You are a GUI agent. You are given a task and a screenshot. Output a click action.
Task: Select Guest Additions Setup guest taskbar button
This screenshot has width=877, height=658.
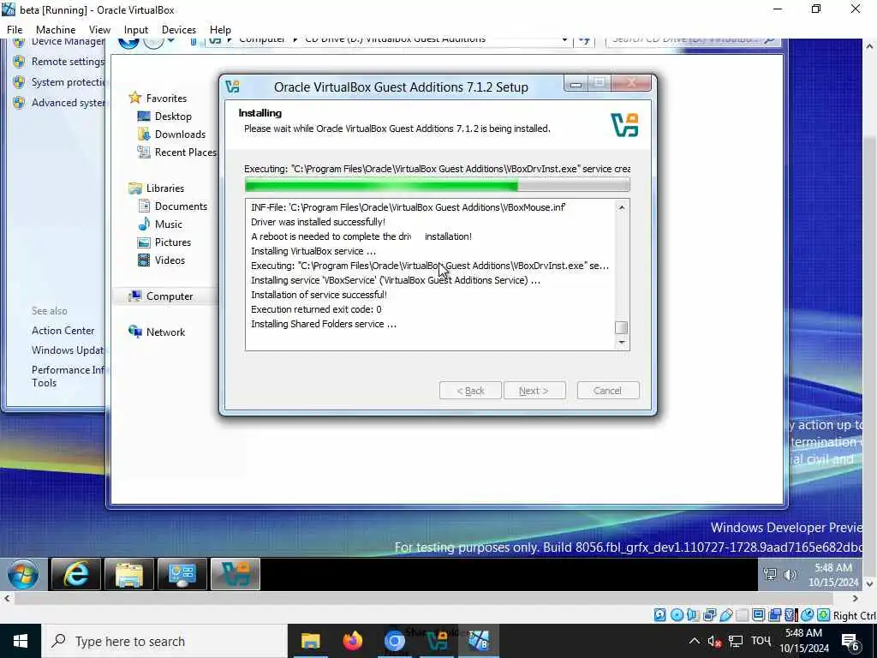(235, 574)
